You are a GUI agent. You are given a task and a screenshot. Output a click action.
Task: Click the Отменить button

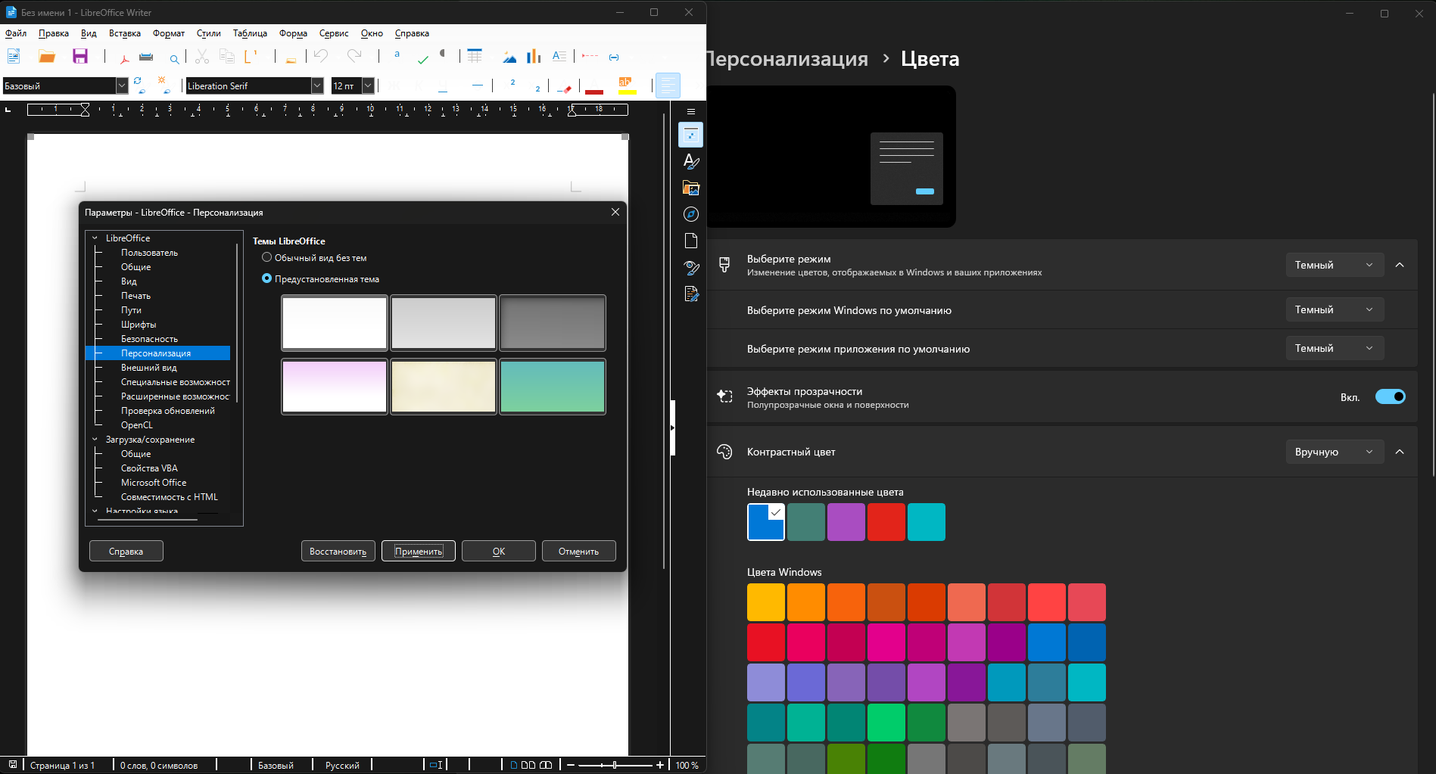[x=579, y=551]
